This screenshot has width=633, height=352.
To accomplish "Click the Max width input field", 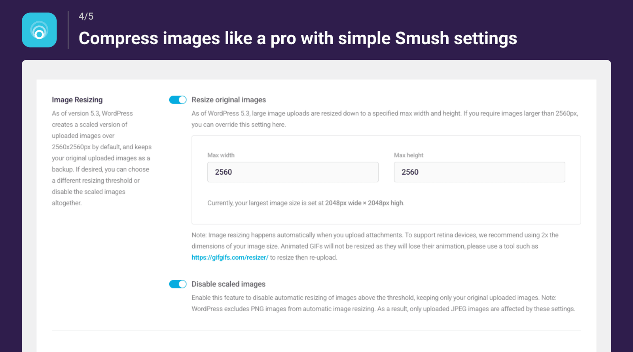I will [x=293, y=172].
